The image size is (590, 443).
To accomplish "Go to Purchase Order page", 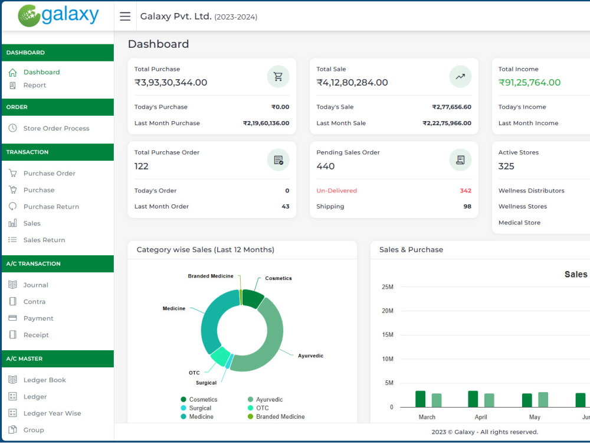I will tap(50, 173).
